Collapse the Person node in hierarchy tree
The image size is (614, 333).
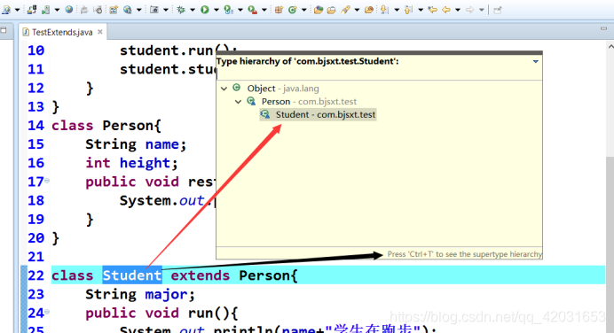click(x=238, y=102)
